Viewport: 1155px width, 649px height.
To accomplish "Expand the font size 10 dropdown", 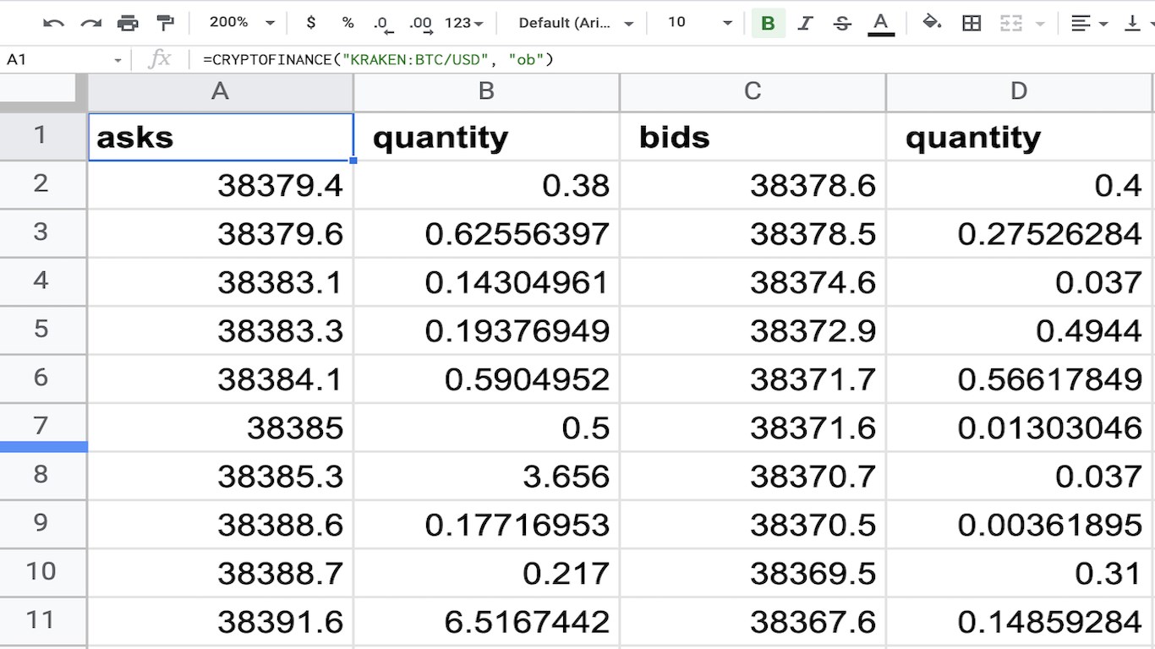I will pyautogui.click(x=700, y=23).
